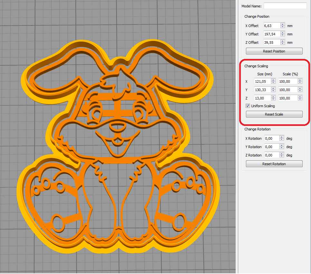The height and width of the screenshot is (274, 311).
Task: Click the Z Scale percent field
Action: tap(288, 98)
